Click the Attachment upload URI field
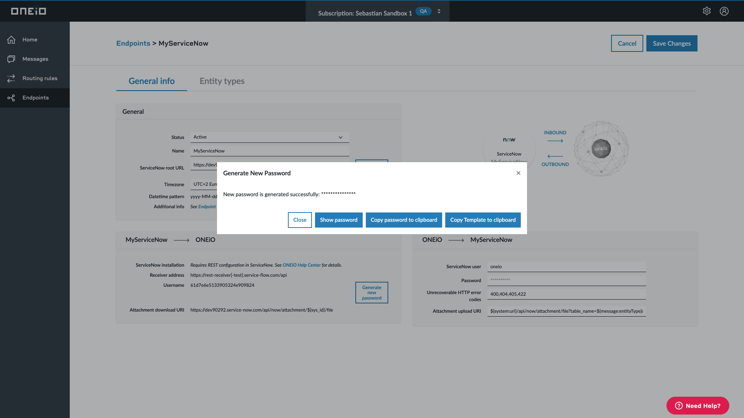The image size is (744, 418). pos(567,311)
